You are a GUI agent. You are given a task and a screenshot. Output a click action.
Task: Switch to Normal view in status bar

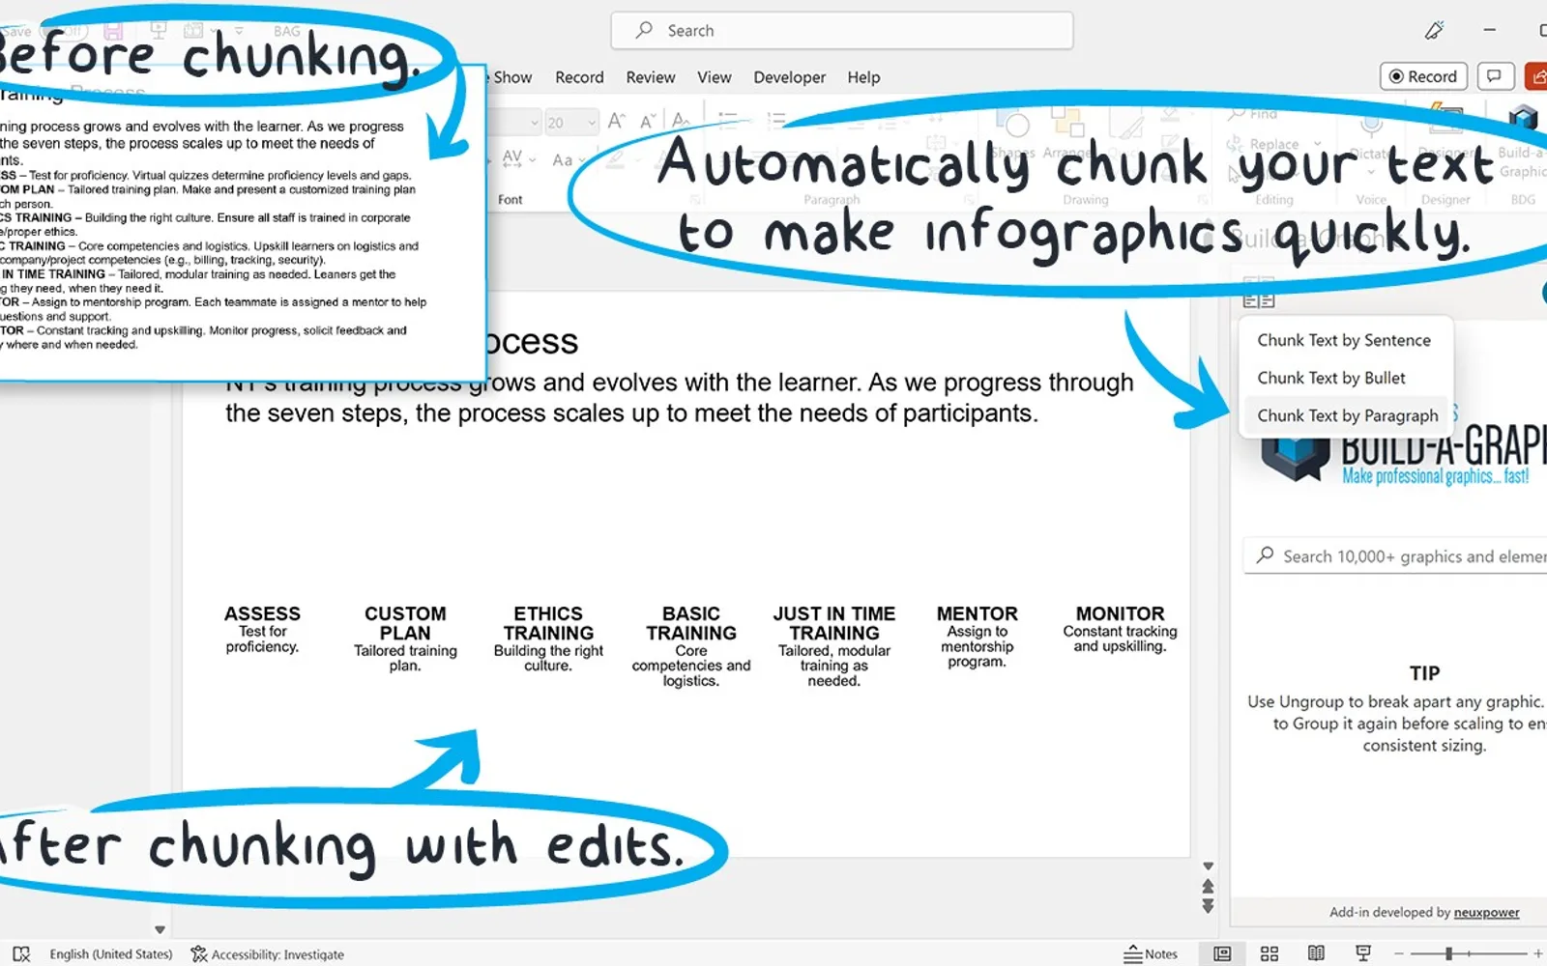(x=1222, y=953)
